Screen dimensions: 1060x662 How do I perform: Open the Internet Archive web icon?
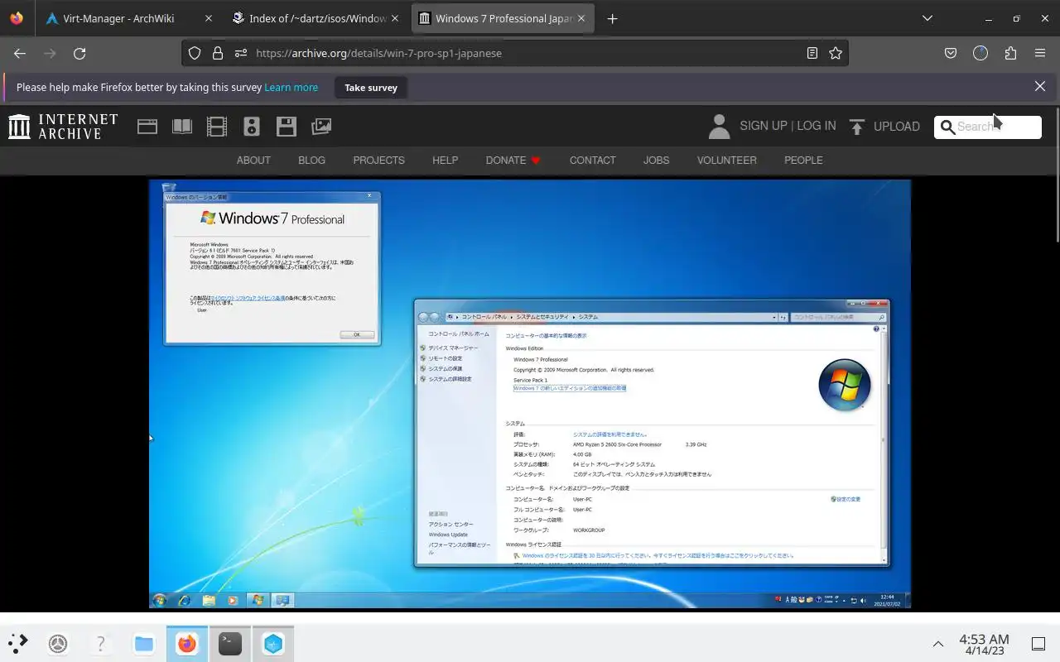coord(147,127)
